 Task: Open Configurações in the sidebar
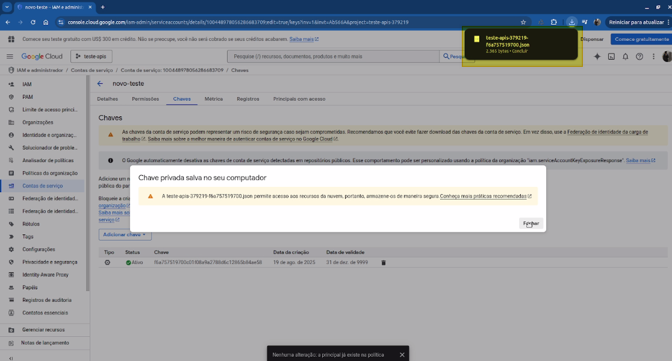tap(39, 250)
